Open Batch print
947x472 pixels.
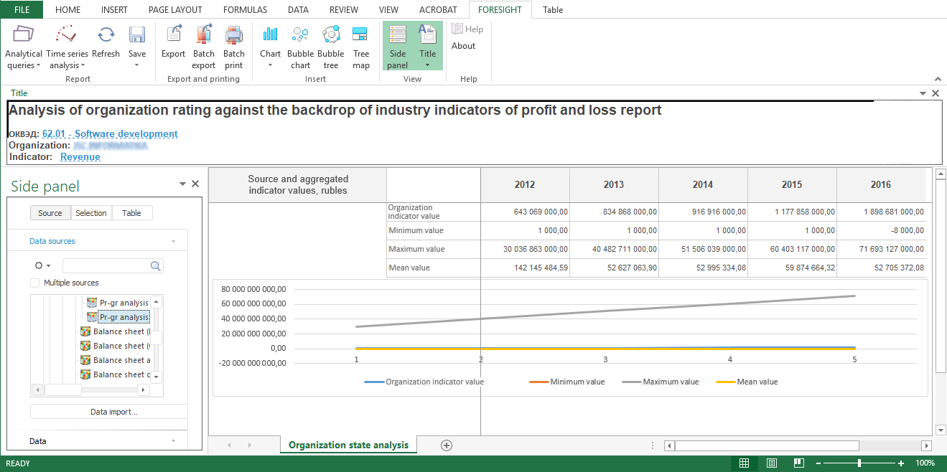pos(234,47)
